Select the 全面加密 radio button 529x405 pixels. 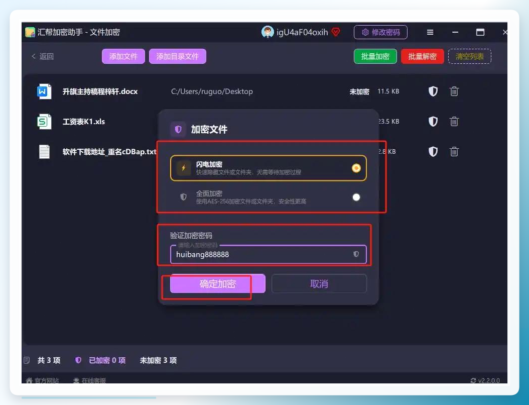tap(356, 197)
